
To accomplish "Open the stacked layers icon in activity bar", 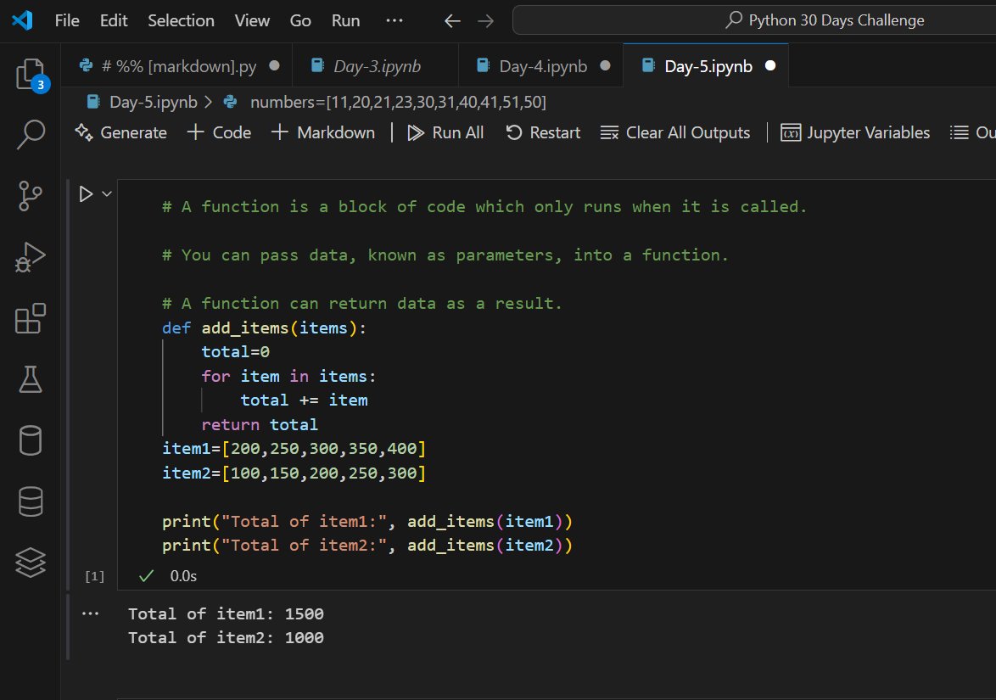I will coord(31,563).
